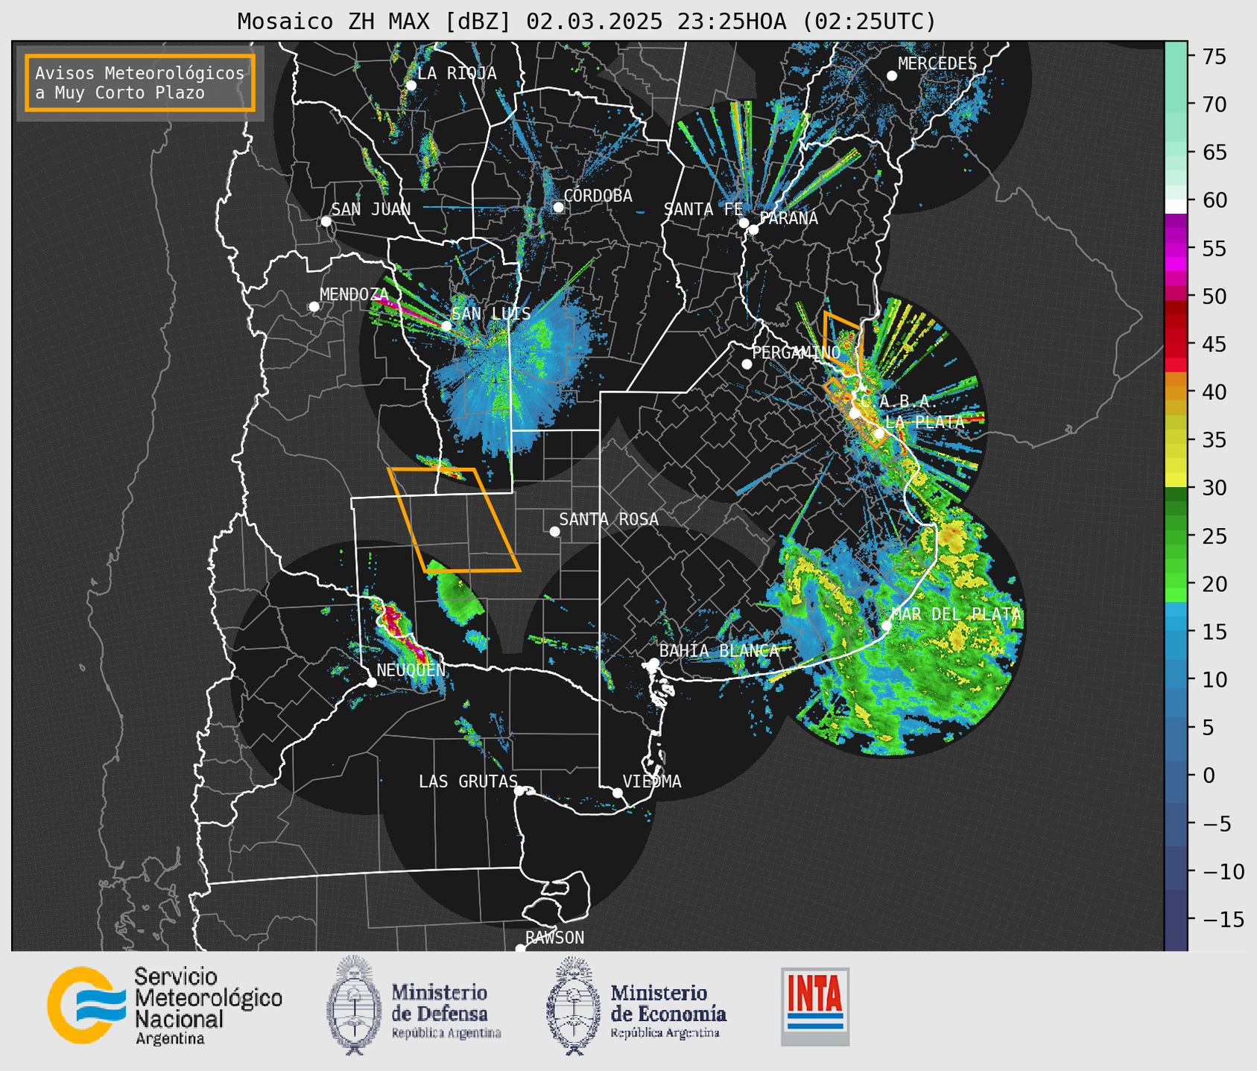The height and width of the screenshot is (1071, 1257).
Task: Click the orange warning polygon near Santa Rosa
Action: pos(455,520)
